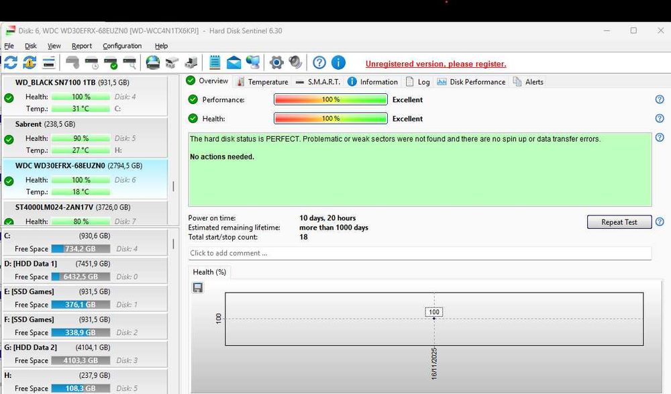The height and width of the screenshot is (394, 671).
Task: Click the 6432,5 GB free space bar
Action: click(81, 277)
